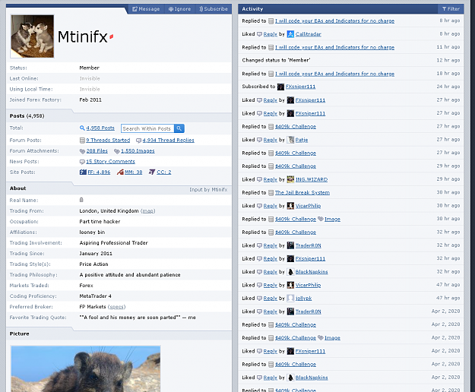Open FP Markets specs link
This screenshot has height=392, width=475.
click(x=116, y=307)
